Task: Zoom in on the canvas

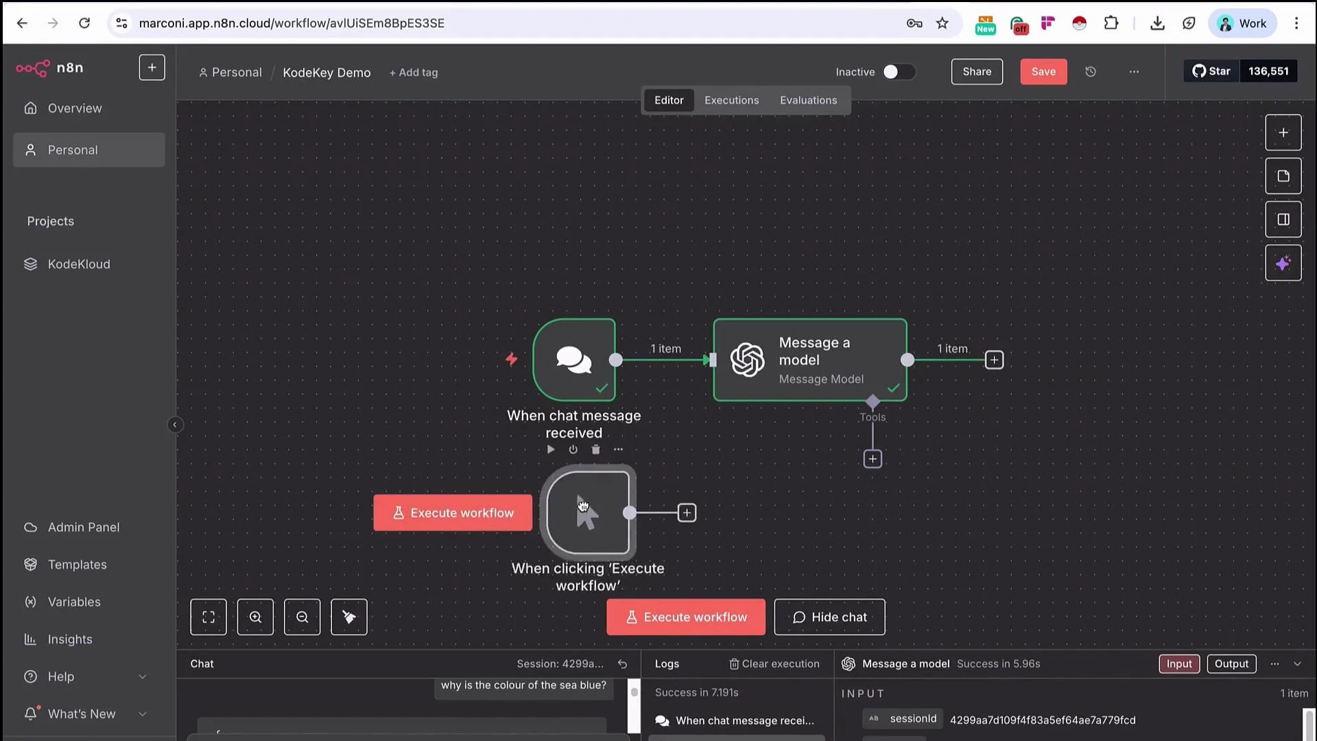Action: (x=255, y=617)
